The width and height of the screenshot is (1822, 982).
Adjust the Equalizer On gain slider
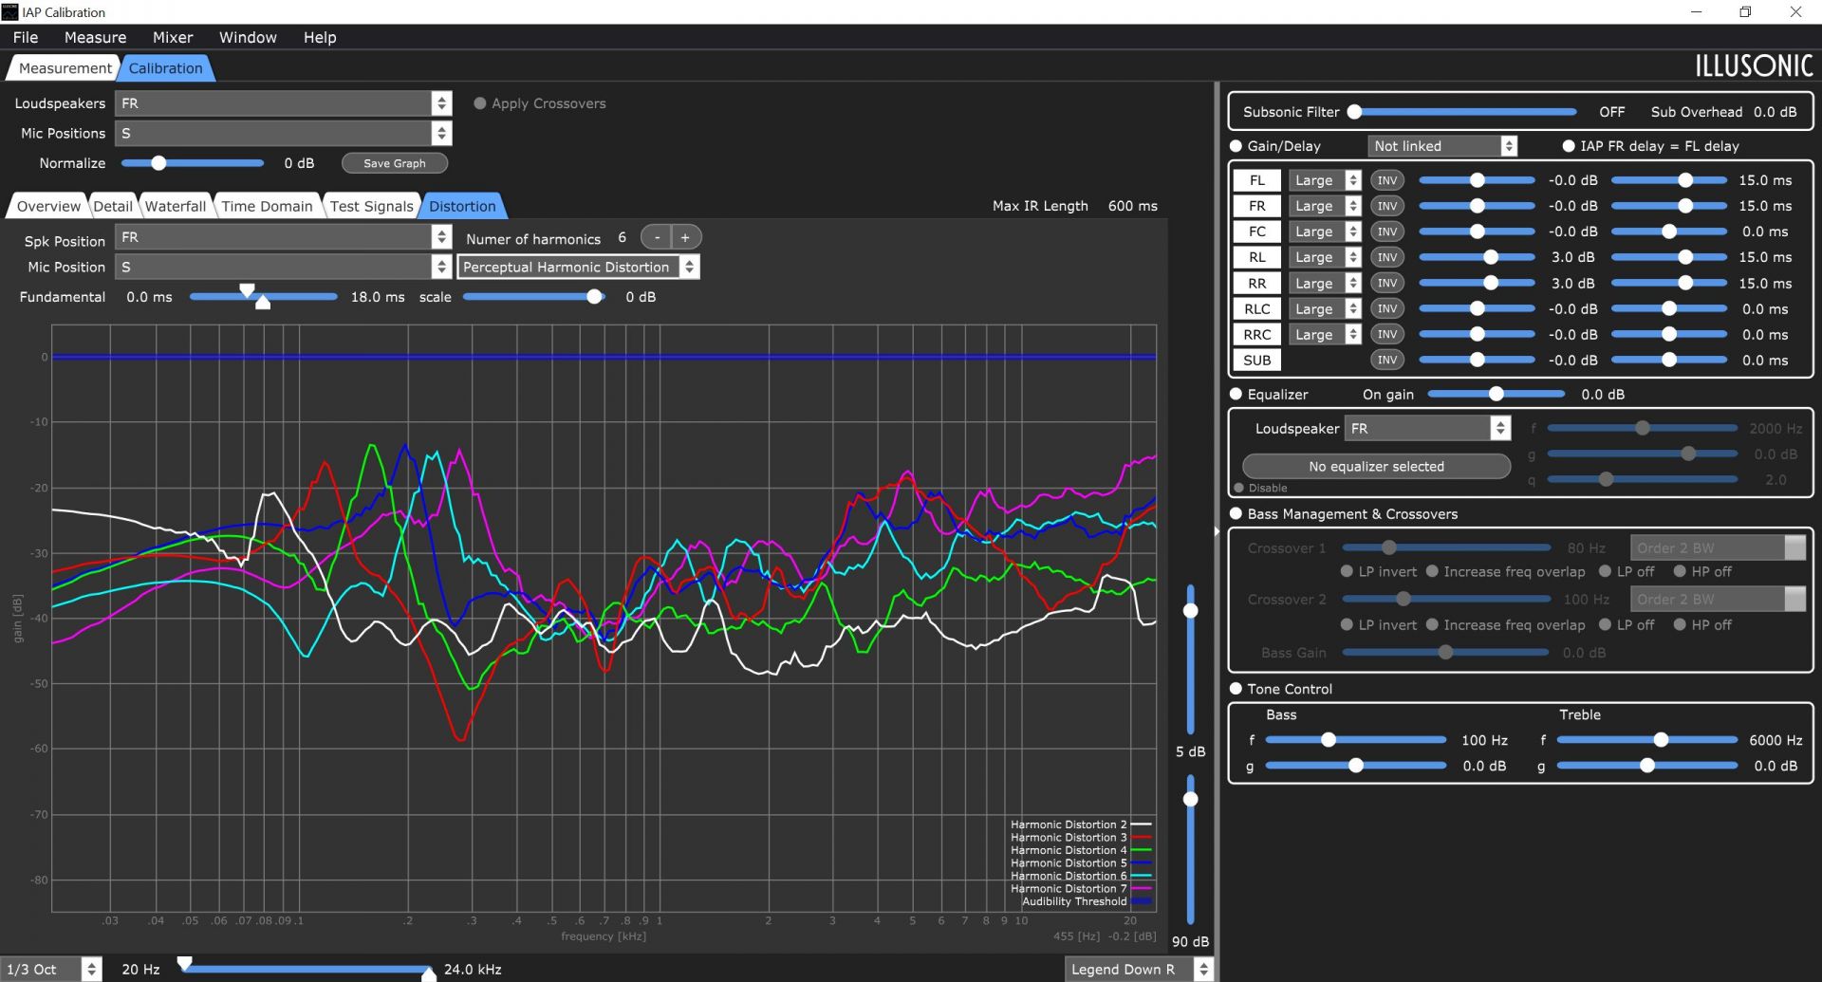click(1496, 394)
